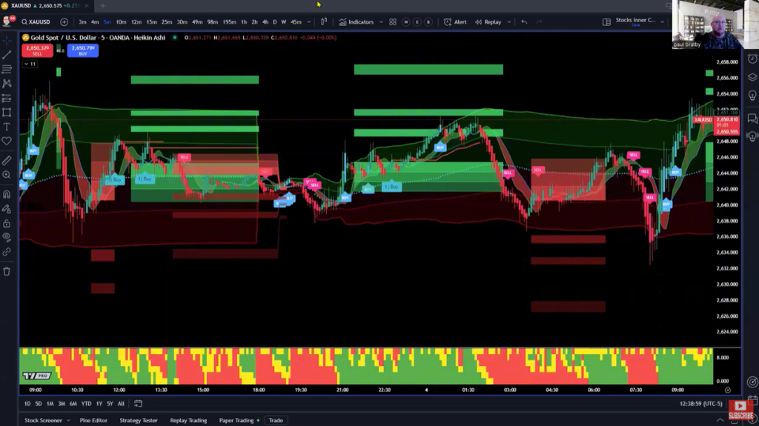The height and width of the screenshot is (426, 759).
Task: Toggle lock all drawing tools
Action: pyautogui.click(x=7, y=224)
